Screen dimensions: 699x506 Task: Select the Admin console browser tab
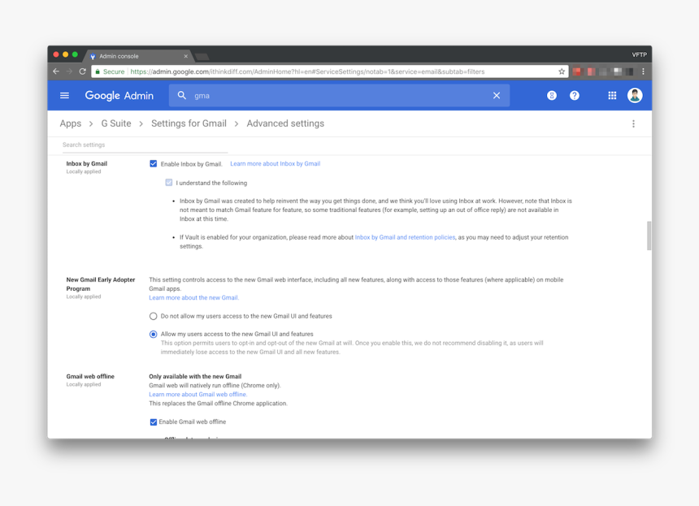coord(138,56)
